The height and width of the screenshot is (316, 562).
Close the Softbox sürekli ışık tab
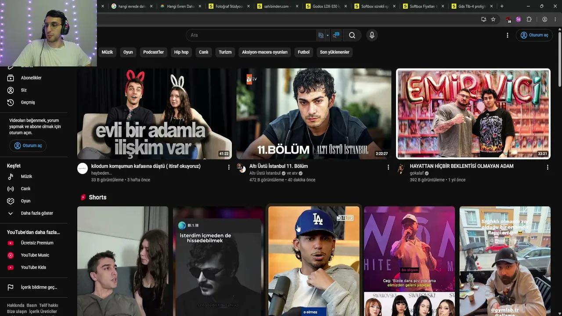point(394,7)
